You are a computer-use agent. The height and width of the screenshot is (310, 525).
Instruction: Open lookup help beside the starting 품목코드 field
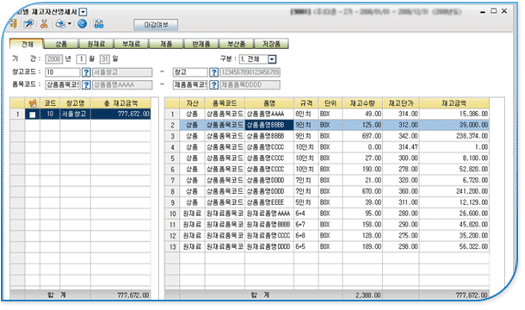point(86,84)
